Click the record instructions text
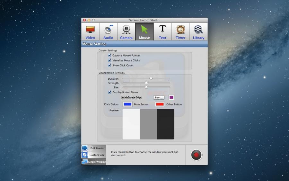289x181 pixels. (x=145, y=153)
